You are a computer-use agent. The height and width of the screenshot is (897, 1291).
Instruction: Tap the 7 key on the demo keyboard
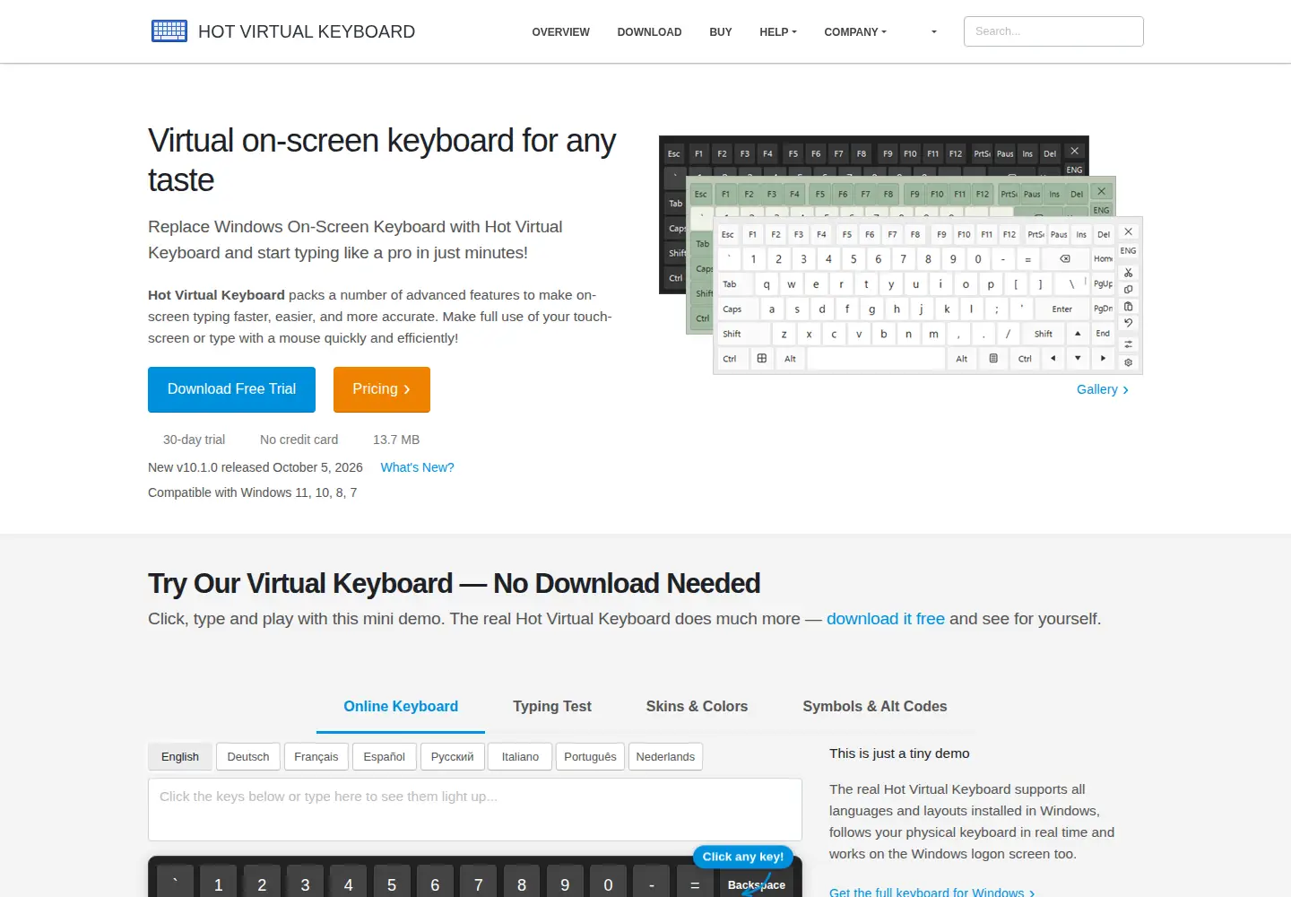pyautogui.click(x=478, y=883)
